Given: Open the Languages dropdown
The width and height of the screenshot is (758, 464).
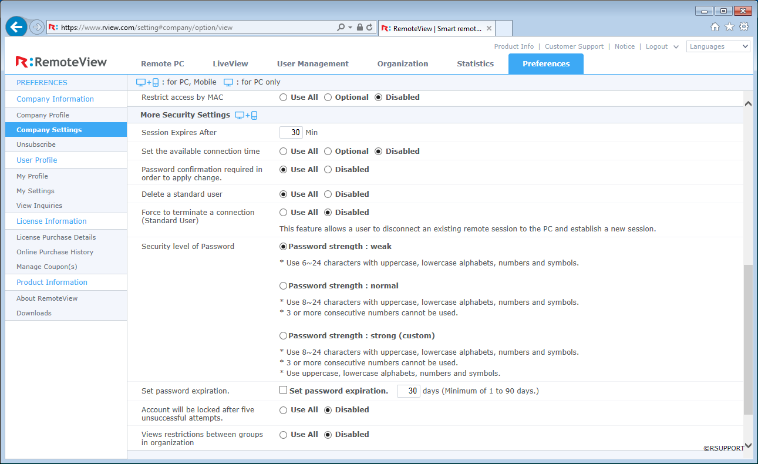Looking at the screenshot, I should 718,46.
